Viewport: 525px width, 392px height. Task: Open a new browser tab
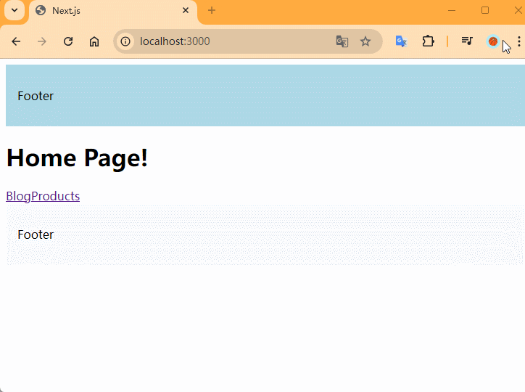(x=212, y=10)
